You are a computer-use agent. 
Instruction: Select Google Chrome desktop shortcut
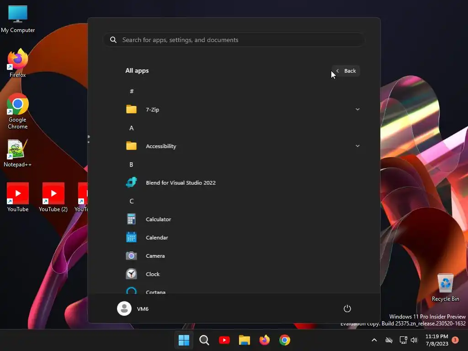point(18,111)
